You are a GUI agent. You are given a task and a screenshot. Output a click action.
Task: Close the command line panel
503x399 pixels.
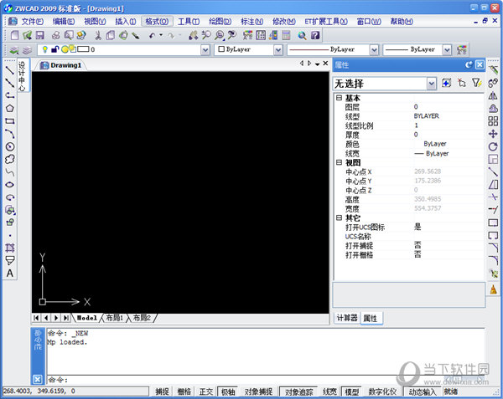click(38, 380)
